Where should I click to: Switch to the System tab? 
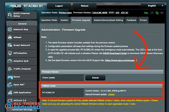tap(64, 20)
